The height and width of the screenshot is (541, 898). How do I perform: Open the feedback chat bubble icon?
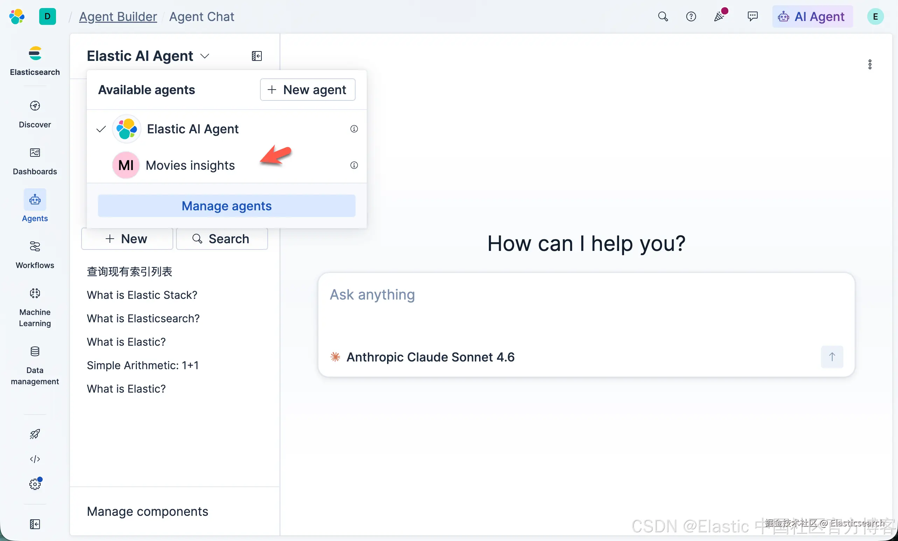(x=752, y=16)
